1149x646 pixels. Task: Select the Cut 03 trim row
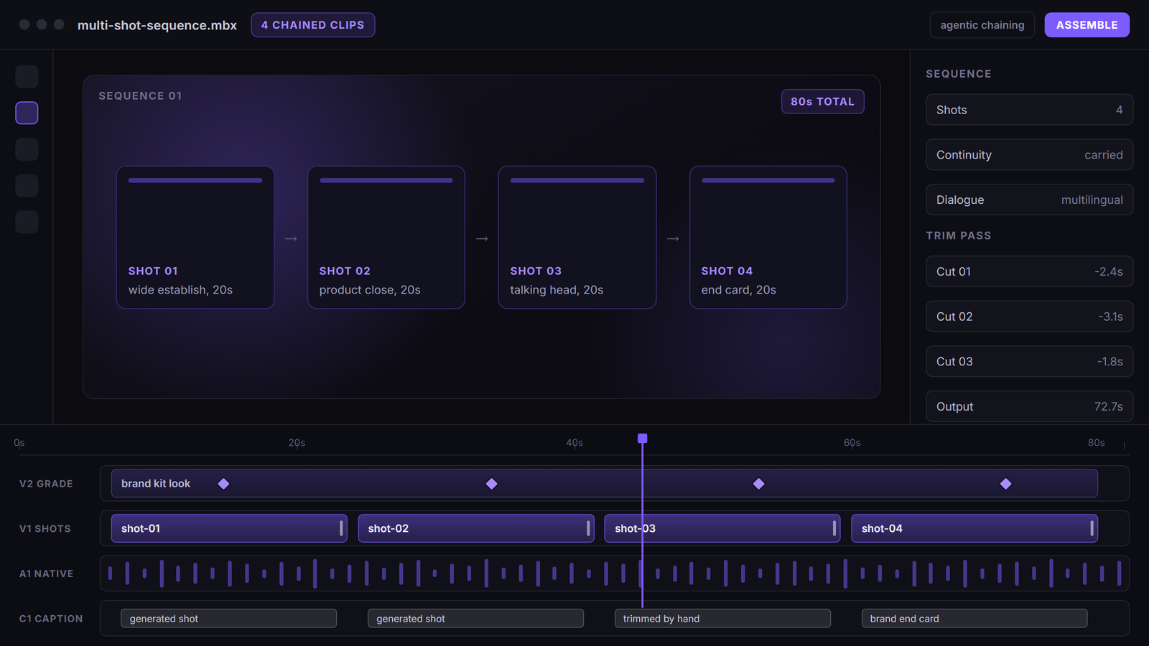1029,362
